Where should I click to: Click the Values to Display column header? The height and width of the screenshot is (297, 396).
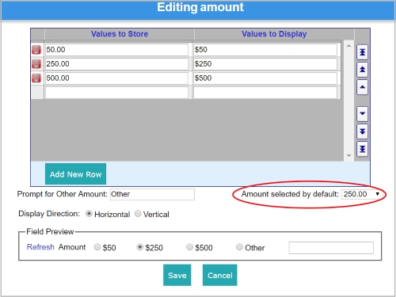274,34
